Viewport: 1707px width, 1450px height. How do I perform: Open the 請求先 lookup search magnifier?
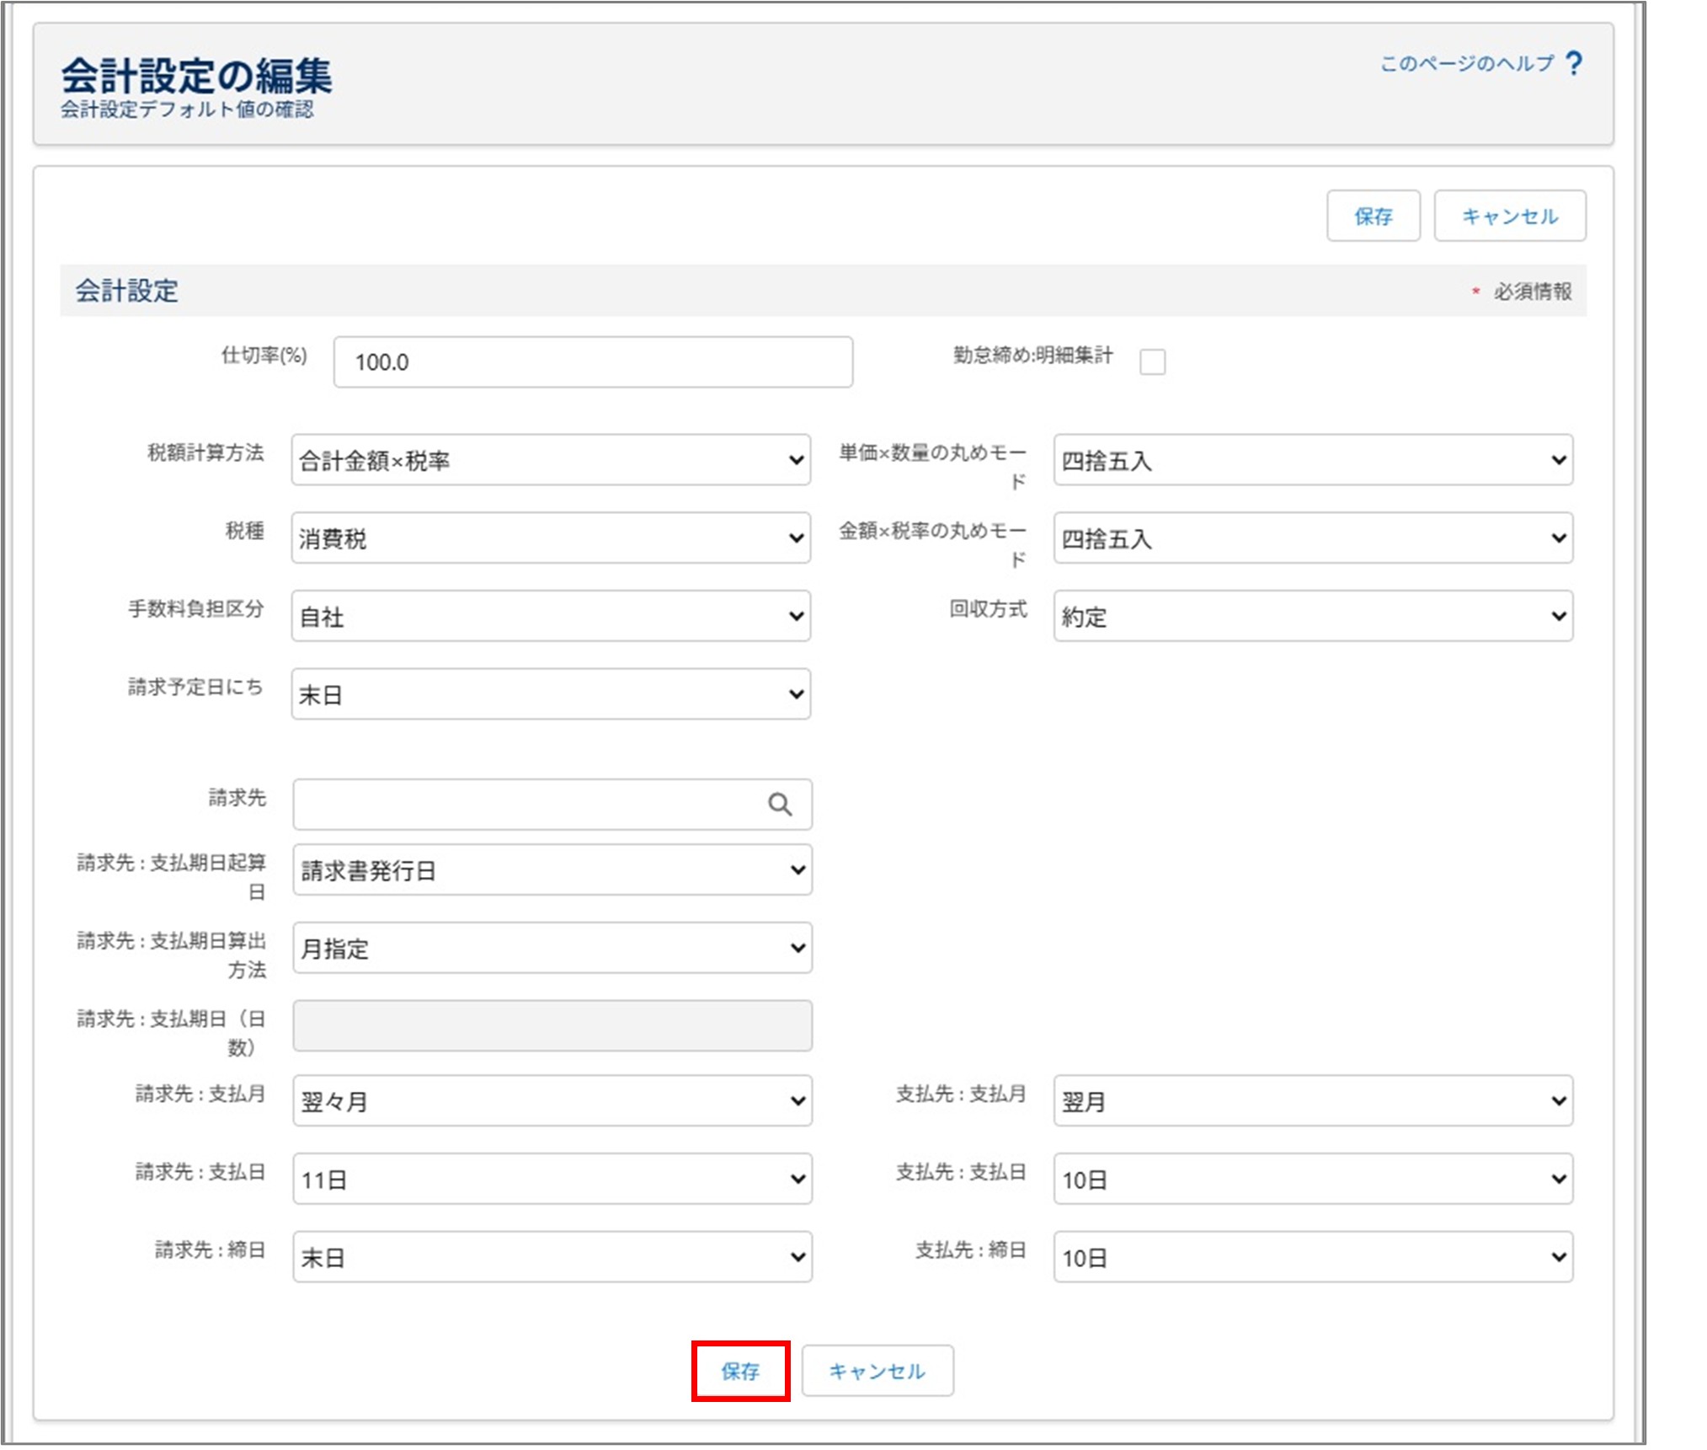click(780, 805)
